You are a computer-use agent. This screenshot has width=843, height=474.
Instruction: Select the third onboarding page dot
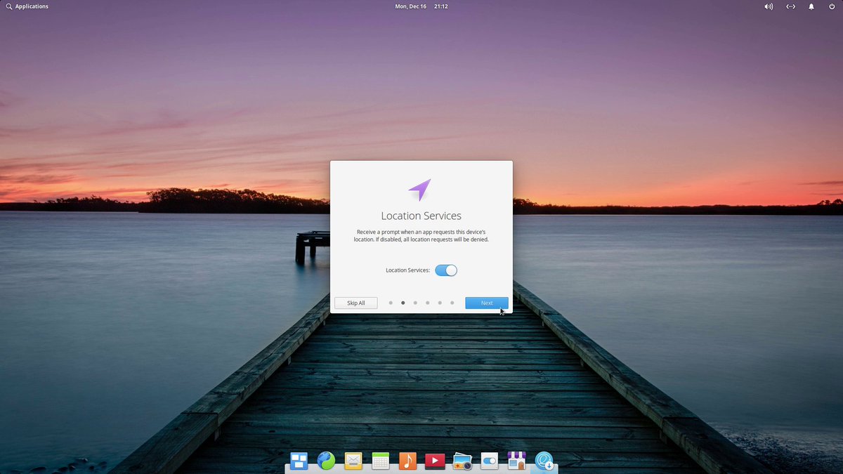pos(415,303)
